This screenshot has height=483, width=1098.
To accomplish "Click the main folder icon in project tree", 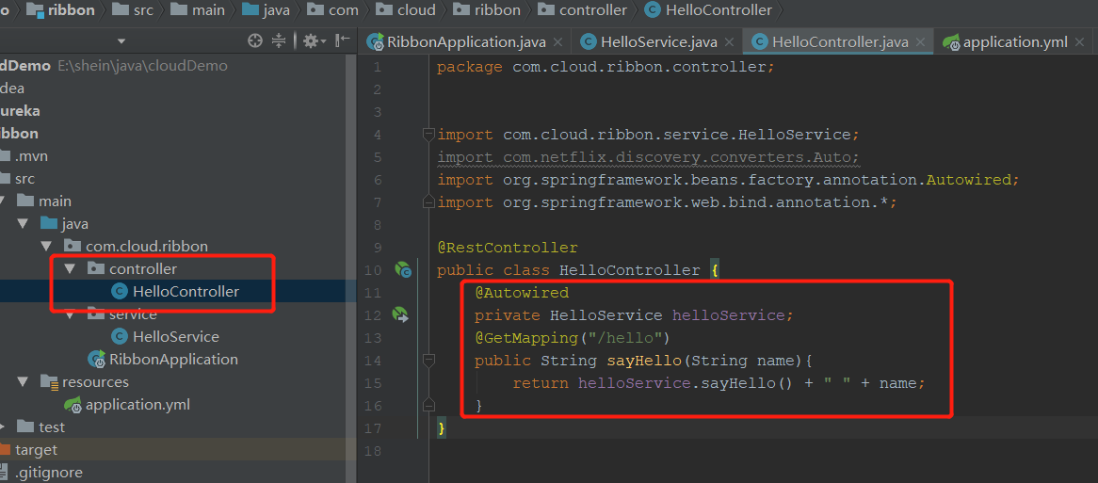I will (26, 201).
